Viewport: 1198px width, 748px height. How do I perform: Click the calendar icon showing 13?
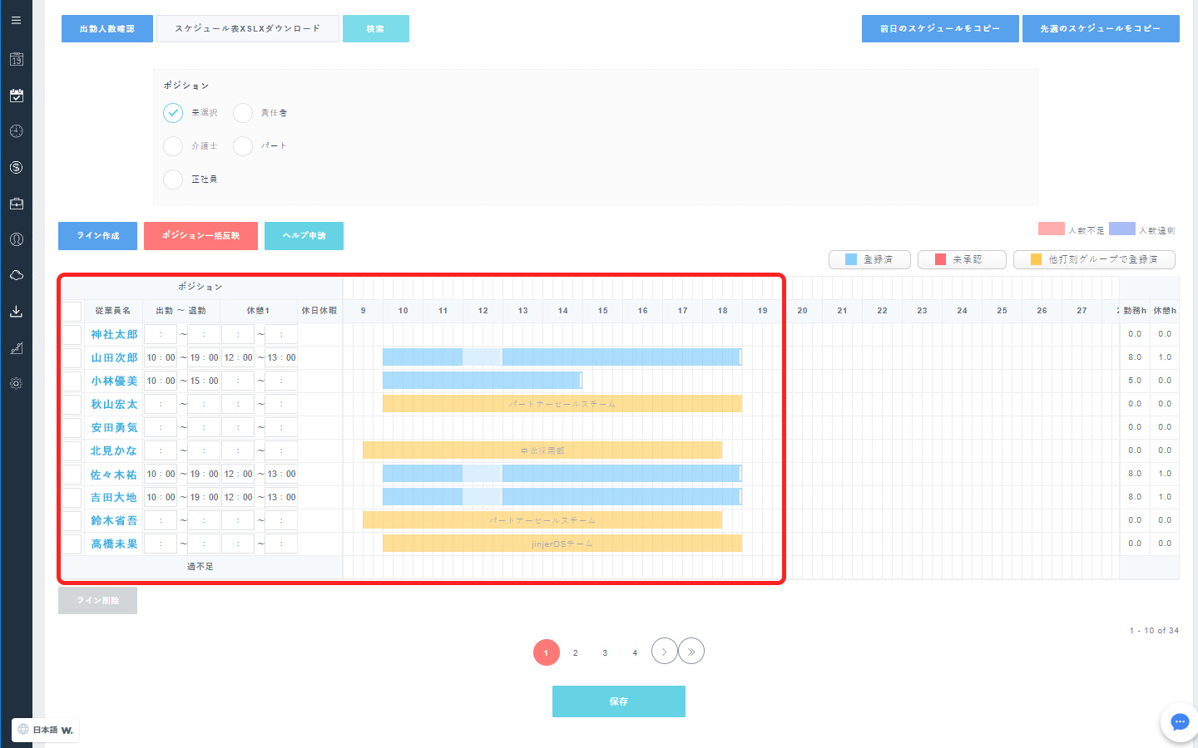pos(16,60)
